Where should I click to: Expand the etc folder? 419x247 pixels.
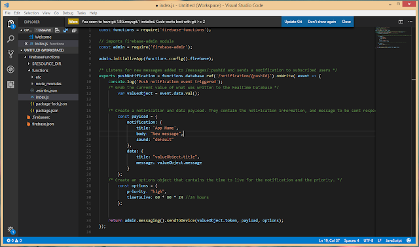click(32, 77)
